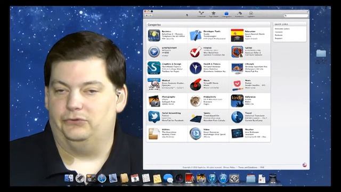The image size is (341, 192).
Task: Click the Entertainment category title
Action: [x=169, y=47]
